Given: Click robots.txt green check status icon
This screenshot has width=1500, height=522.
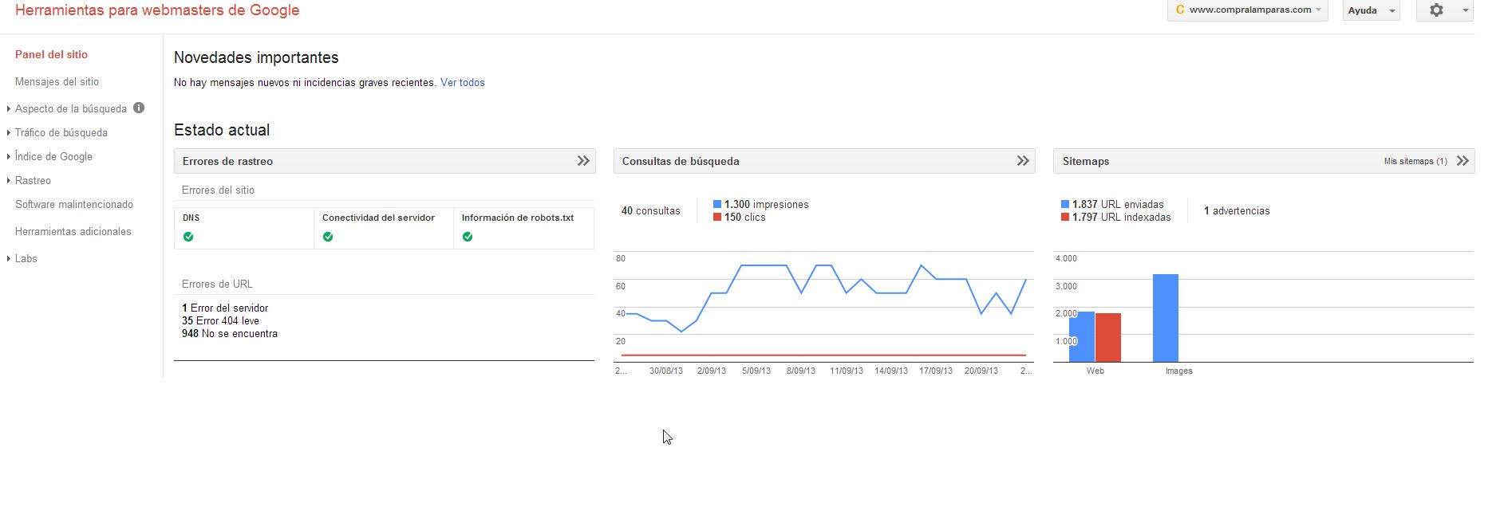Looking at the screenshot, I should pos(468,237).
